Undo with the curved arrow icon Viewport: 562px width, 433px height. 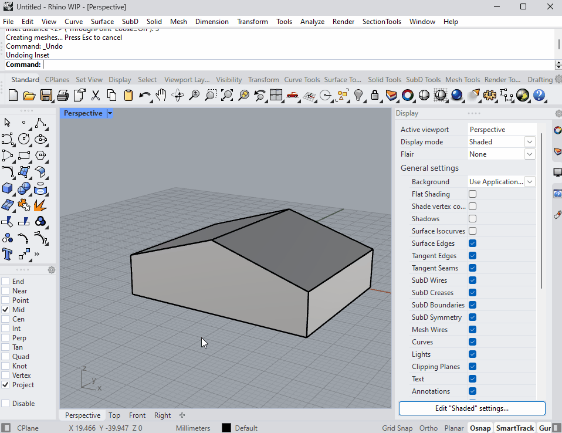pos(144,96)
